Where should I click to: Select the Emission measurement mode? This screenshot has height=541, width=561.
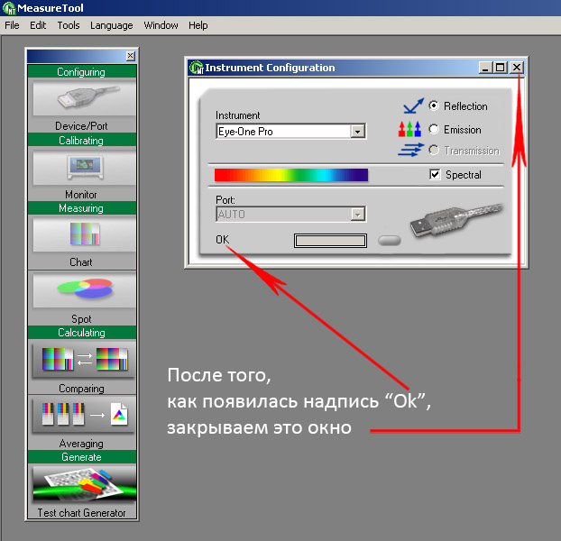click(434, 129)
